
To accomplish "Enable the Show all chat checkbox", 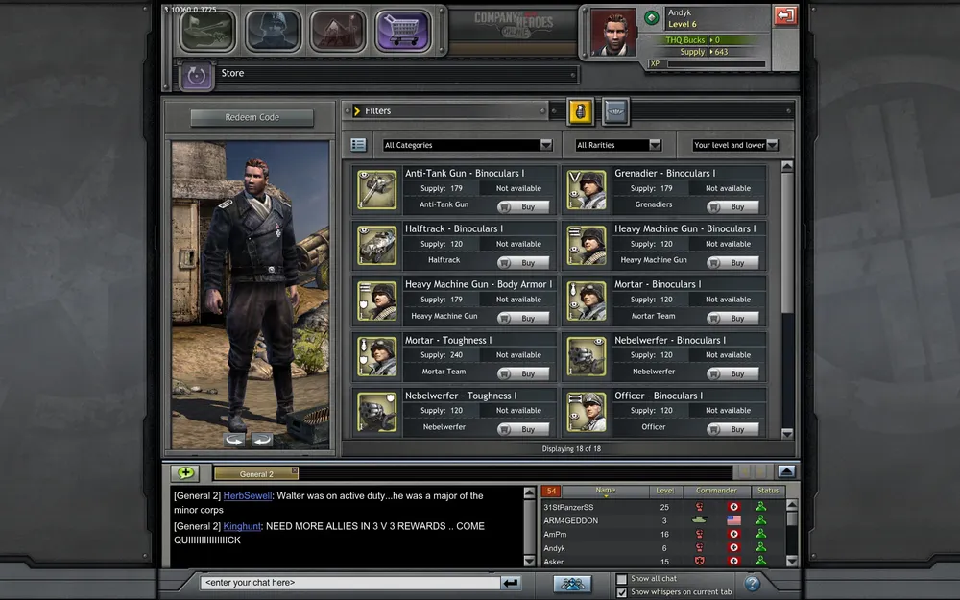I will (621, 579).
